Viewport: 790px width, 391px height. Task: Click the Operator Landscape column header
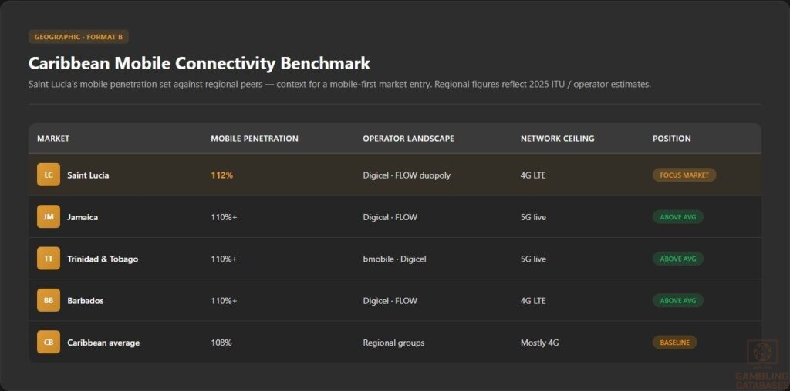tap(409, 139)
